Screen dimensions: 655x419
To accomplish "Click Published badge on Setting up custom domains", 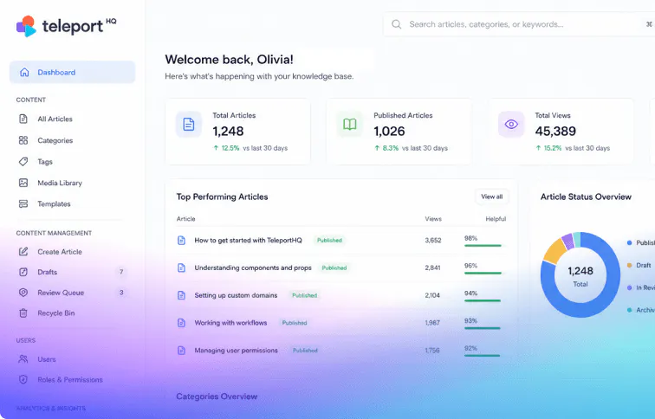I will pos(304,295).
